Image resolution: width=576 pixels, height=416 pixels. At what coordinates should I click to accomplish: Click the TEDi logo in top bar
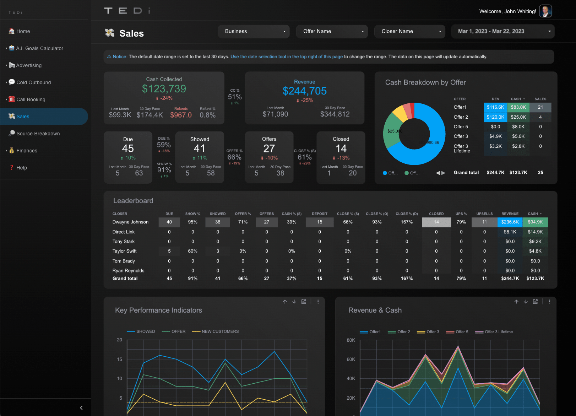click(x=127, y=11)
